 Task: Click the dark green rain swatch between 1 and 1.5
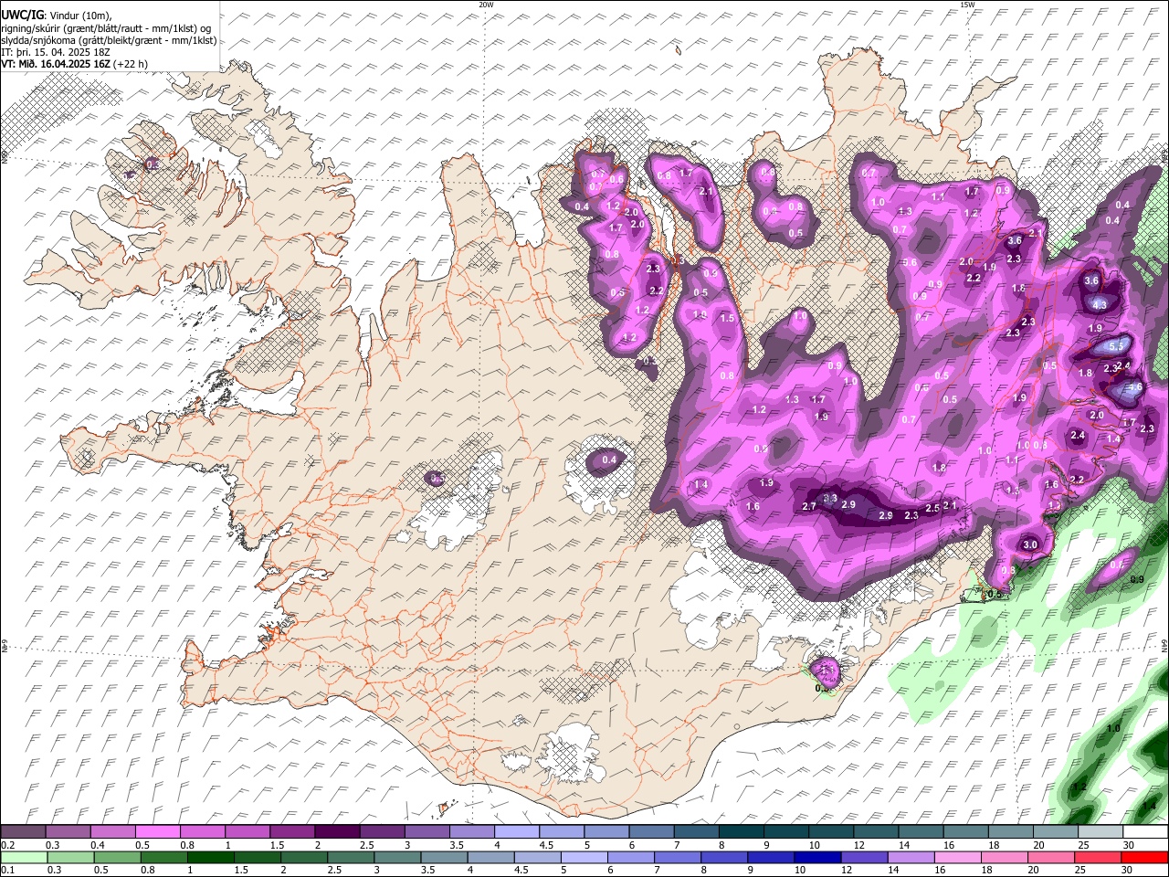click(210, 857)
